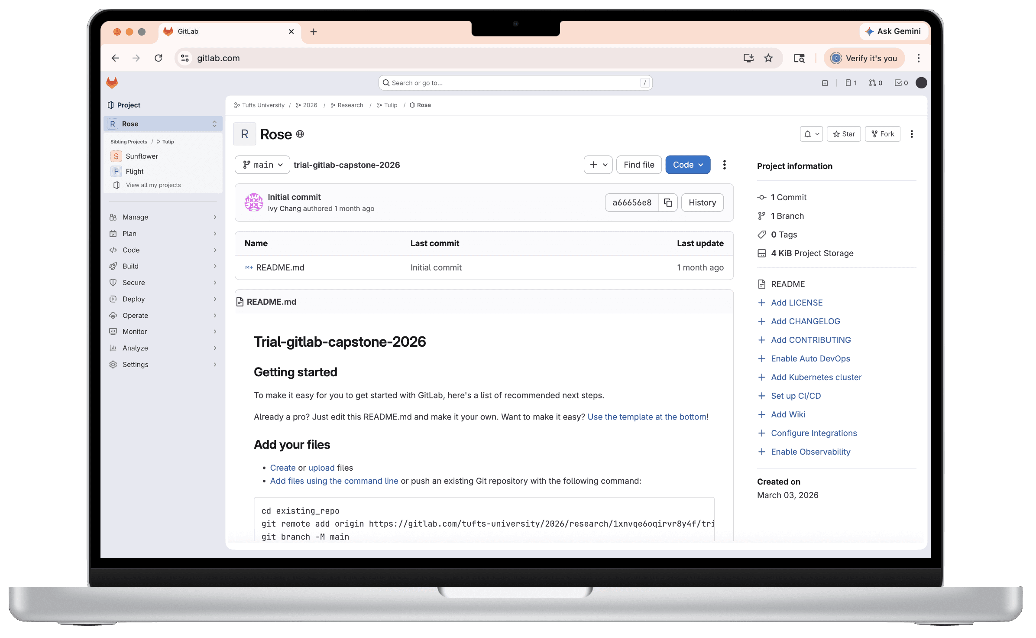This screenshot has width=1036, height=638.
Task: Click Ivy Chang's commit avatar
Action: point(254,202)
